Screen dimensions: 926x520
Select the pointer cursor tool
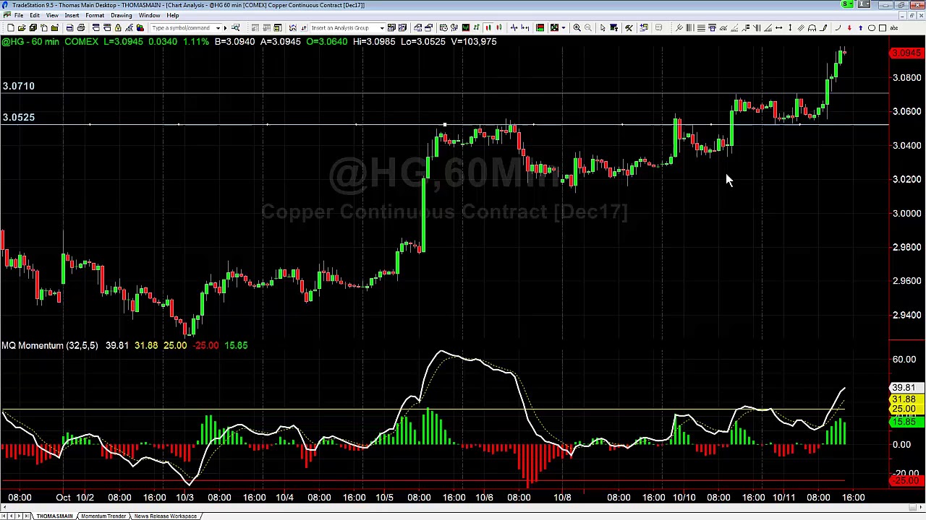click(x=603, y=27)
